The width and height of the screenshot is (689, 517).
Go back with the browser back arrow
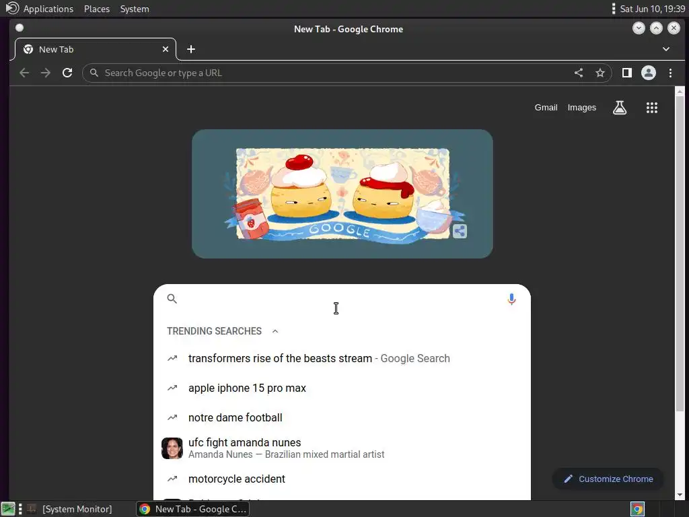[x=24, y=73]
